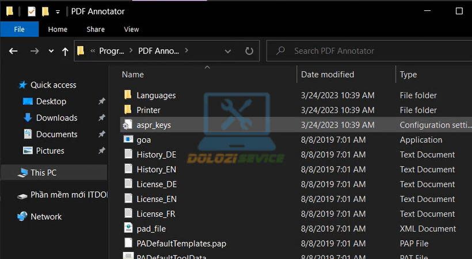Click the Desktop pin icon
Viewport: 472px width, 259px height.
[x=102, y=101]
